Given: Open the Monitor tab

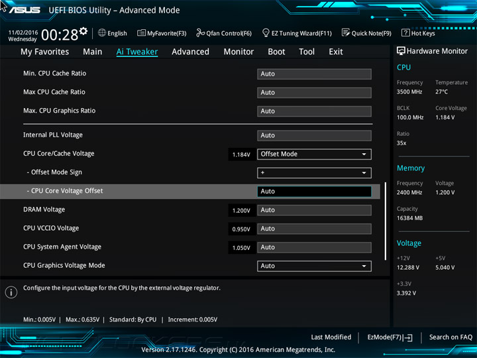Looking at the screenshot, I should click(x=238, y=52).
